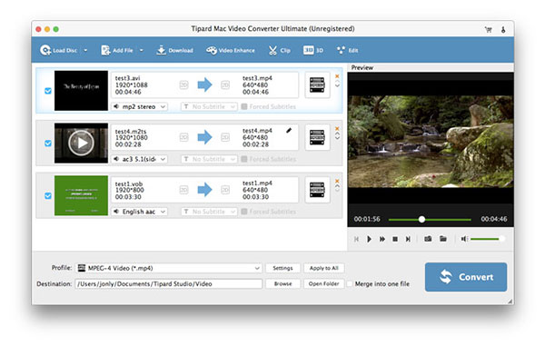This screenshot has height=347, width=545.
Task: Open output format icon for test3.avi
Action: click(x=317, y=84)
